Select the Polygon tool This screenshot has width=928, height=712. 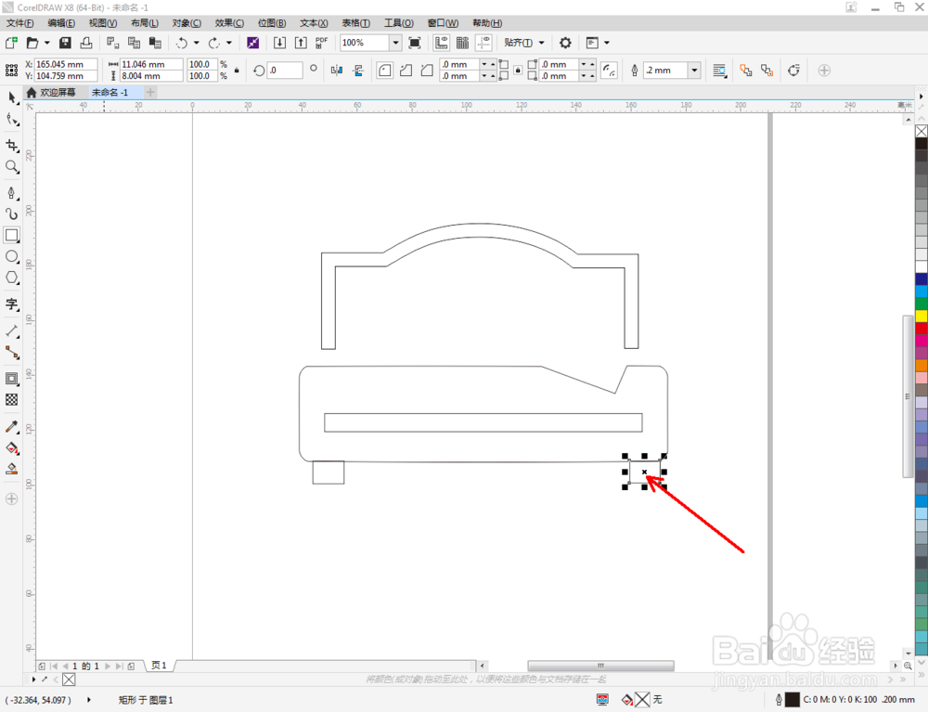click(12, 278)
